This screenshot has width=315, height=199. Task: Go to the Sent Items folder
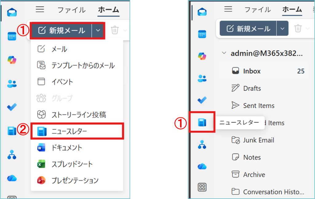tap(258, 106)
